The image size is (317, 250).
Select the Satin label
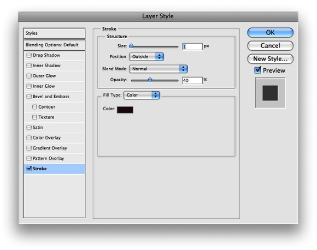(38, 127)
